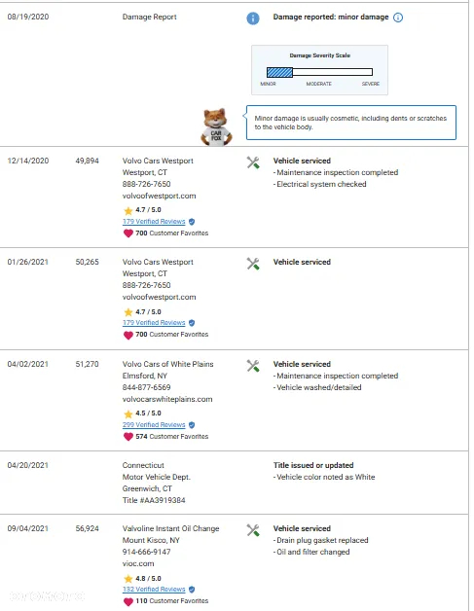
Task: Open 179 Verified Reviews link in 12/14/2020 entry
Action: 154,221
